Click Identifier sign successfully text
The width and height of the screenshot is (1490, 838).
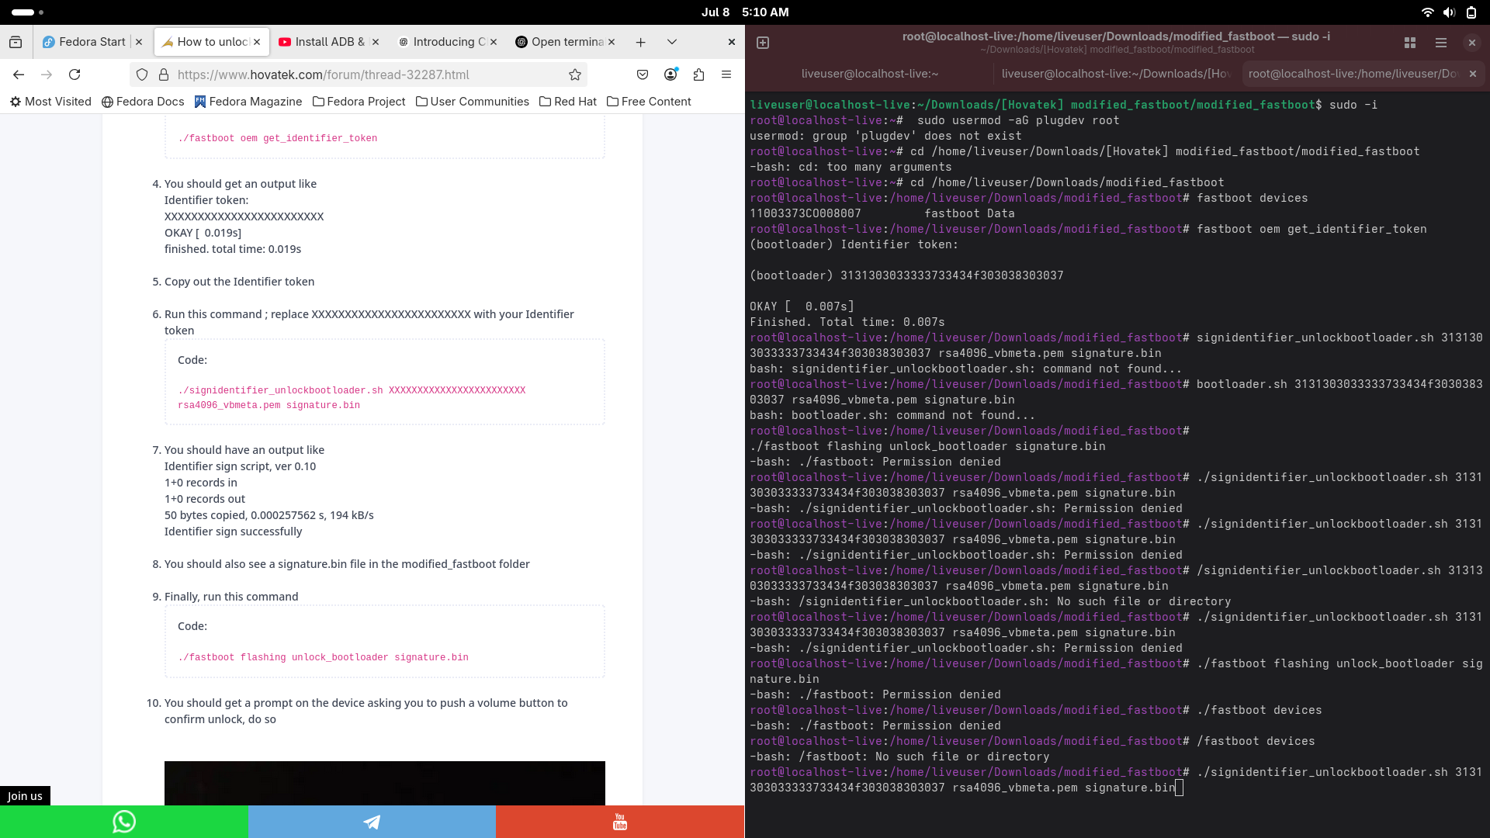233,532
